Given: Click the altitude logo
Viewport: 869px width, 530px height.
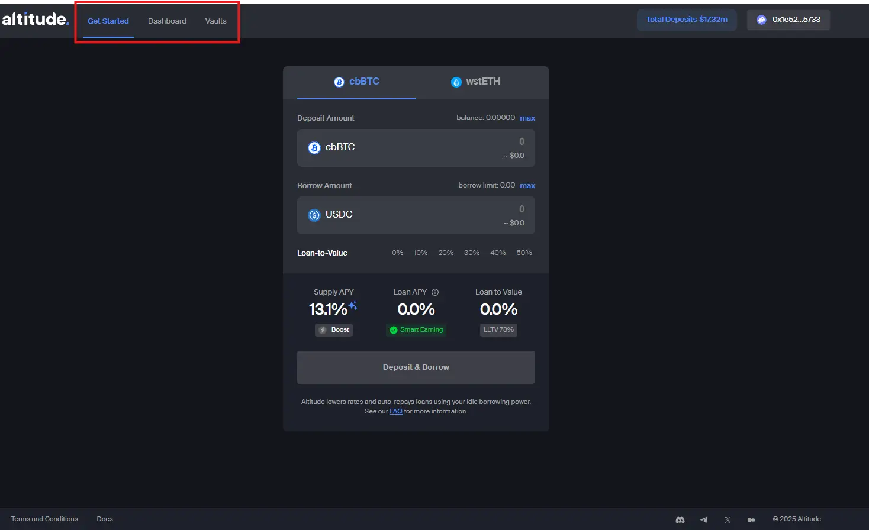Looking at the screenshot, I should (36, 19).
